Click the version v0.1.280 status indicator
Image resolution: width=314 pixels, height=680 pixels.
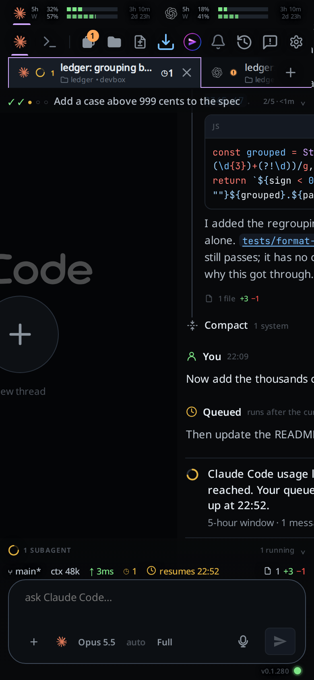pos(281,671)
